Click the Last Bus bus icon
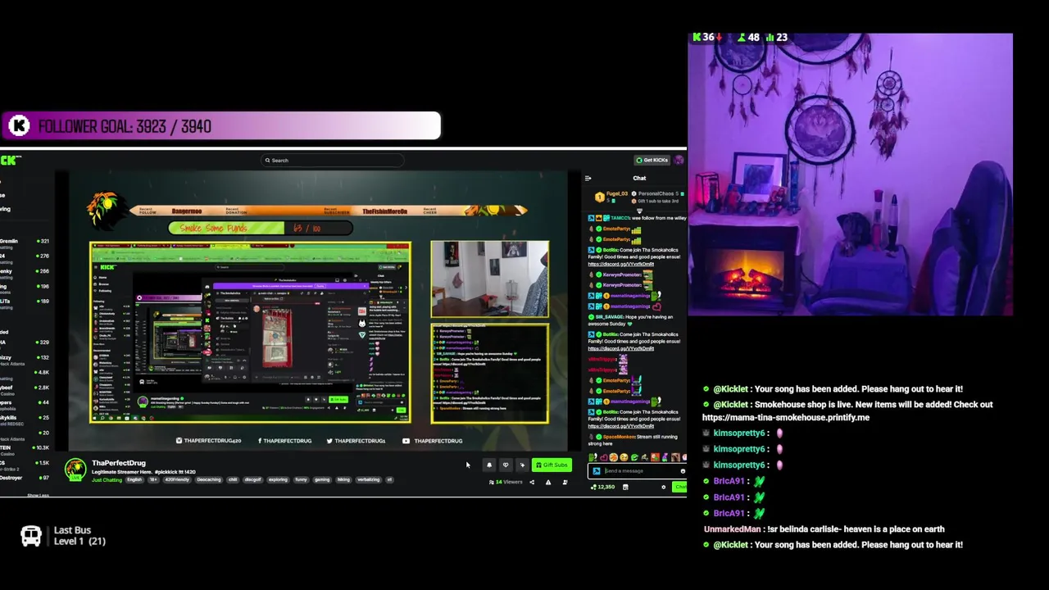Screen dimensions: 1049x590 coord(31,537)
